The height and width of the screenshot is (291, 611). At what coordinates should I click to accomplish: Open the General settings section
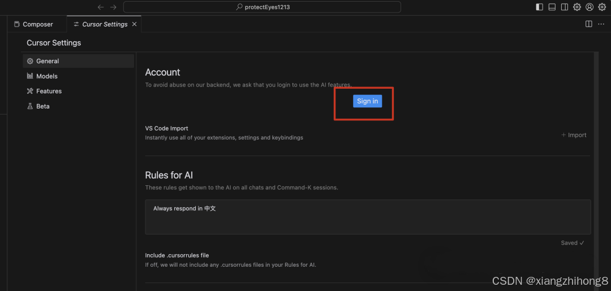[x=78, y=61]
